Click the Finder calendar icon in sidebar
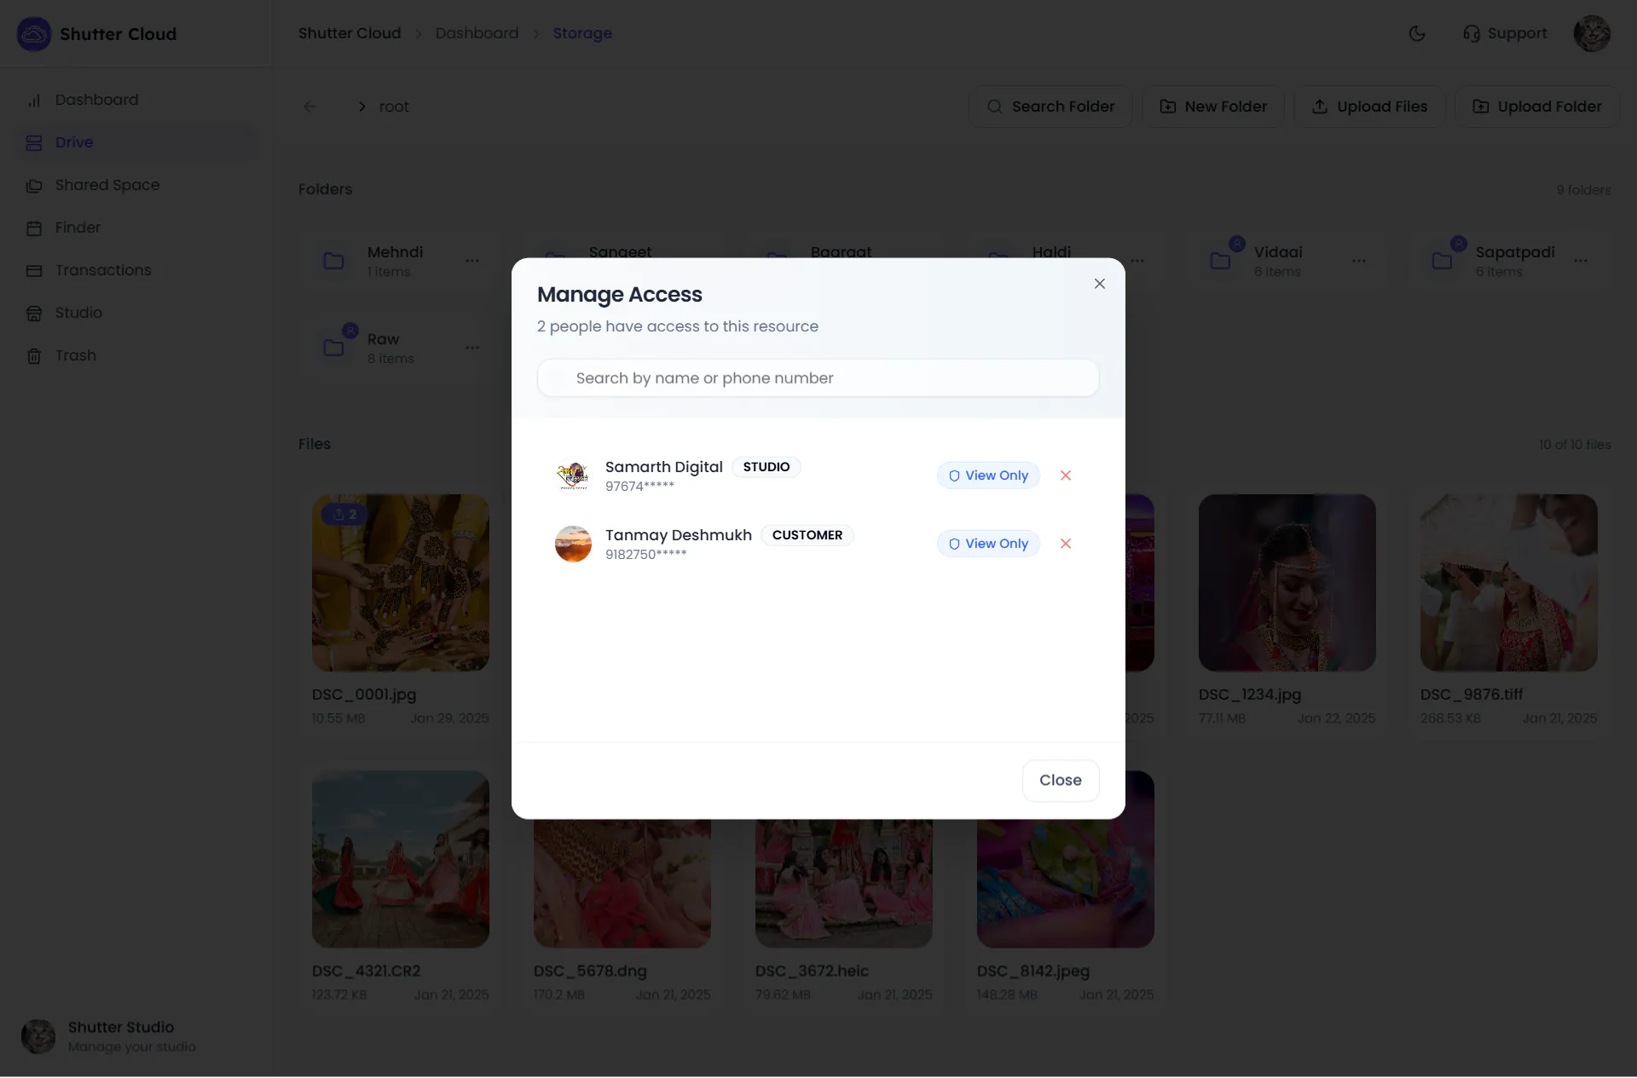 click(x=34, y=228)
